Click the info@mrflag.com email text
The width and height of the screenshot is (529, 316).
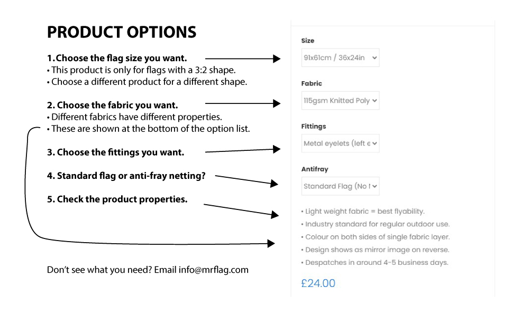point(214,270)
